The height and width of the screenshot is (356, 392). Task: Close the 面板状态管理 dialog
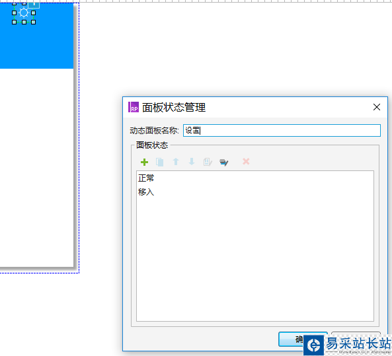[x=377, y=107]
